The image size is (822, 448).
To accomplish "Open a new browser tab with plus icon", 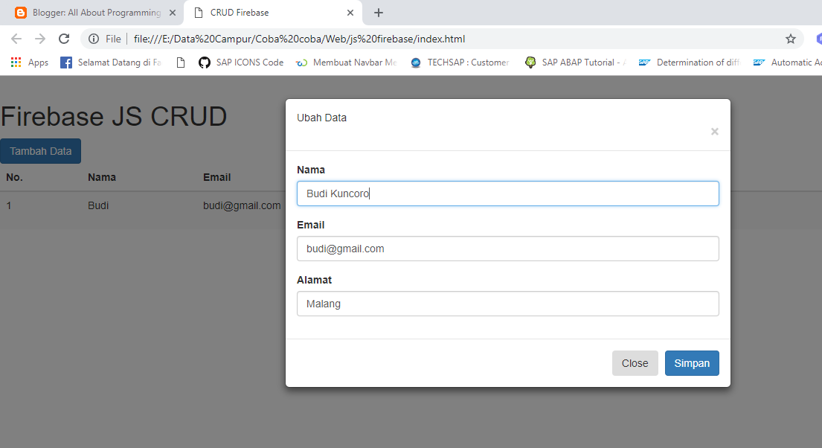I will [x=379, y=12].
